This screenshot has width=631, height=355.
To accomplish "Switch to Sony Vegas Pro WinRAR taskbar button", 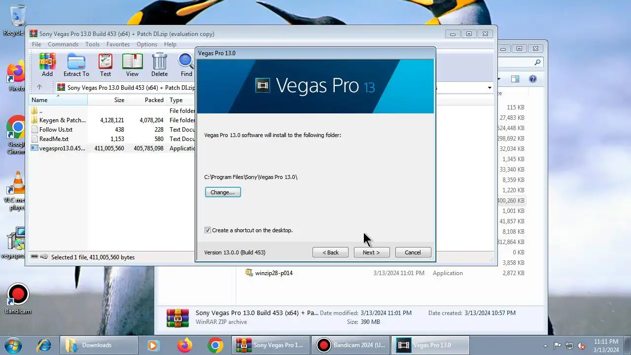I will click(271, 345).
